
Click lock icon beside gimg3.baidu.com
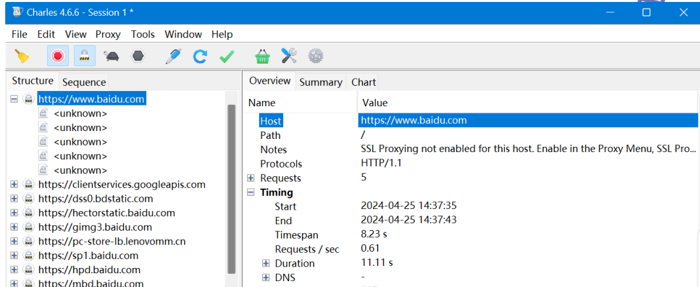click(x=29, y=227)
